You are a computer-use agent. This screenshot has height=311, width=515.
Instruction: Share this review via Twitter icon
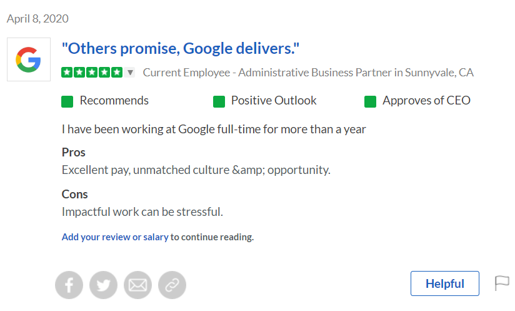(x=104, y=285)
